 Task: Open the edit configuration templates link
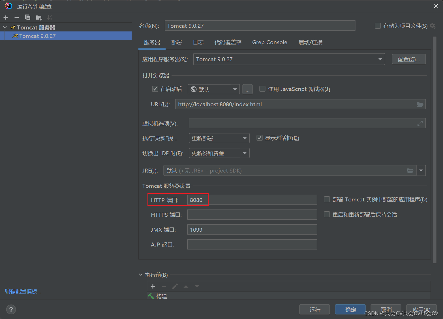[x=23, y=291]
